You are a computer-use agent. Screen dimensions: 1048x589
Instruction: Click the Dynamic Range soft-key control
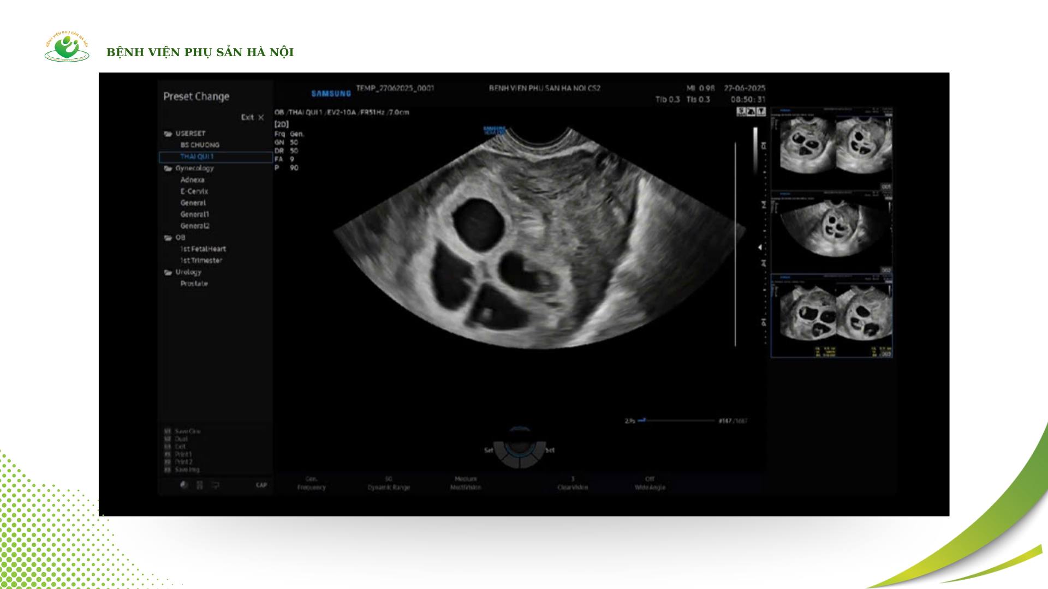tap(388, 483)
